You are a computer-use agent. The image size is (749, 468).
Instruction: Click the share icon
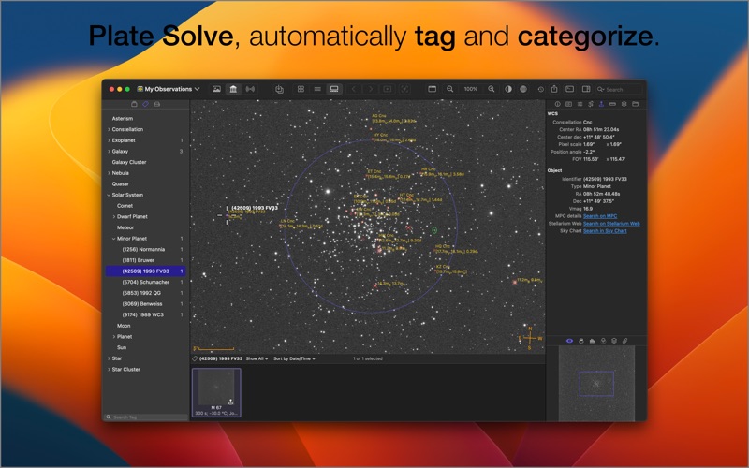554,89
